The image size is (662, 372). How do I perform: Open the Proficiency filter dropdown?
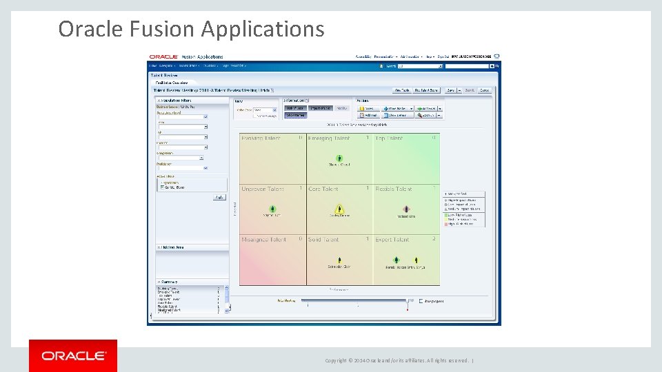point(205,168)
